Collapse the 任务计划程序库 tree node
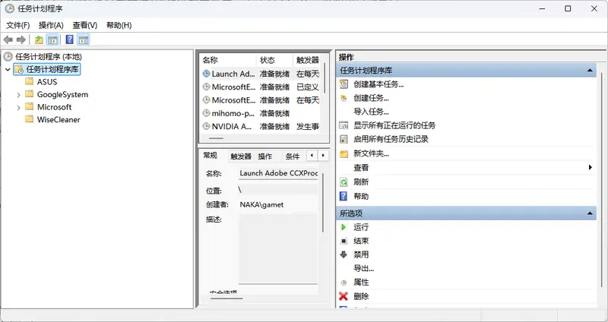The image size is (608, 322). coord(8,69)
